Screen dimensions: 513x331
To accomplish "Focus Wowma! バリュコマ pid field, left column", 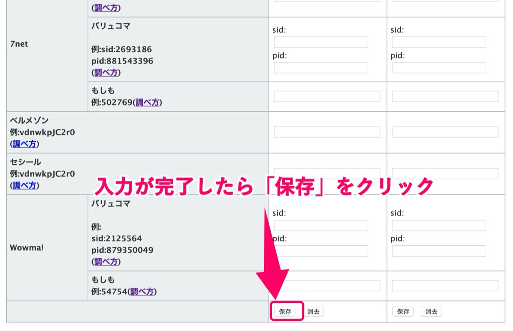I will 321,251.
